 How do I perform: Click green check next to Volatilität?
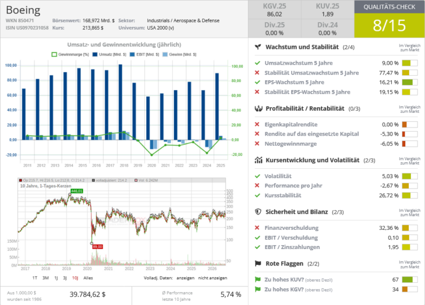[257, 176]
